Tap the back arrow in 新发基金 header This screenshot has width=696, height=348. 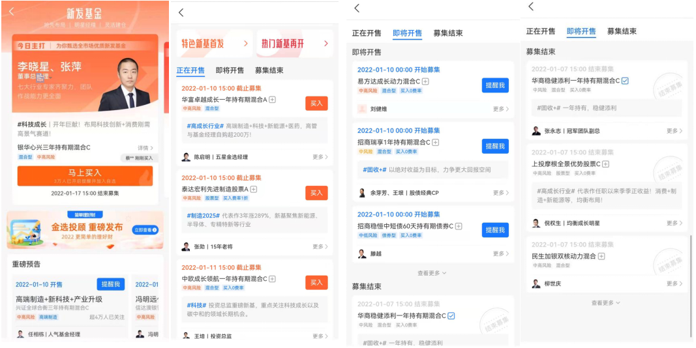coord(12,12)
